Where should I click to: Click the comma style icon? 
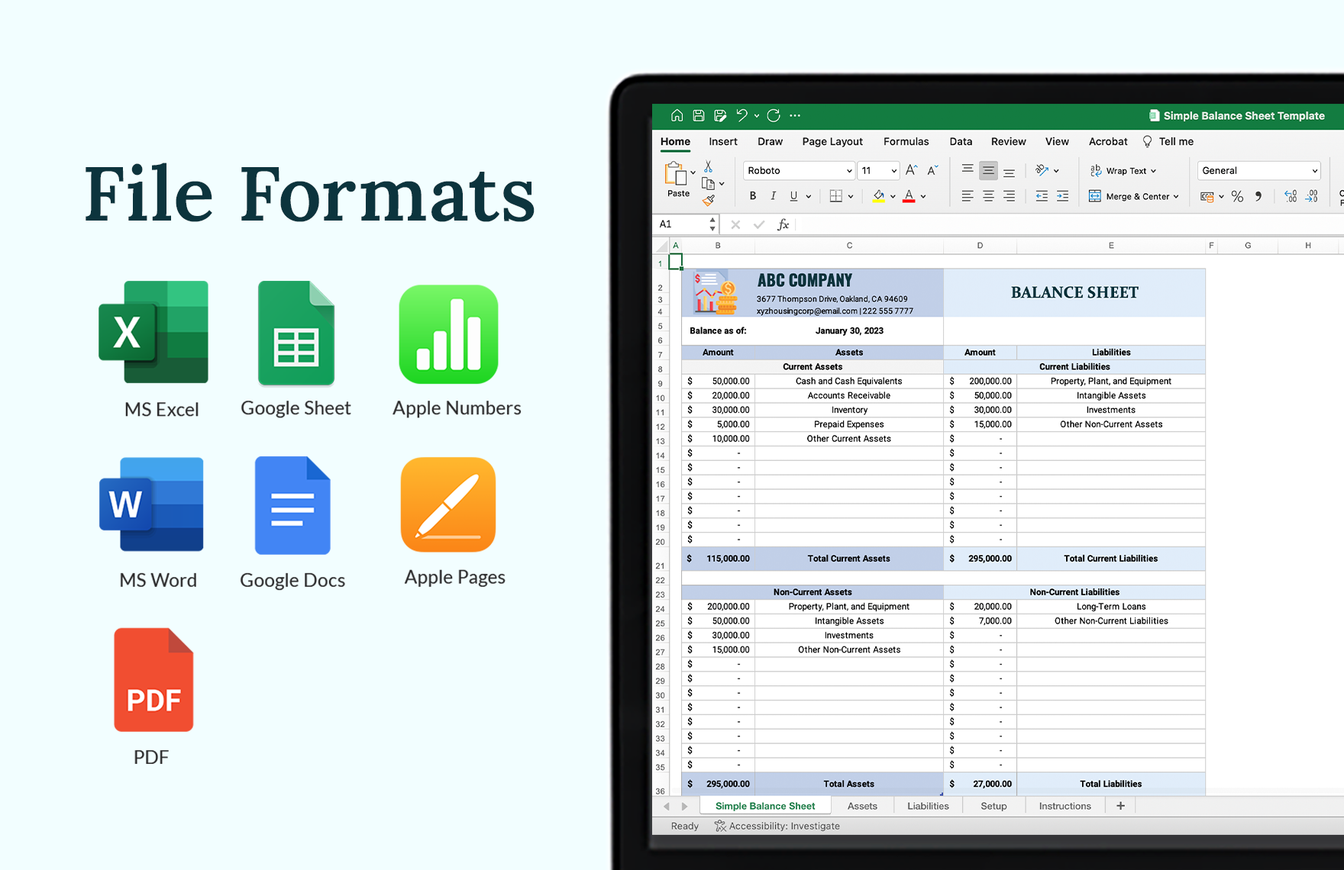[x=1258, y=196]
